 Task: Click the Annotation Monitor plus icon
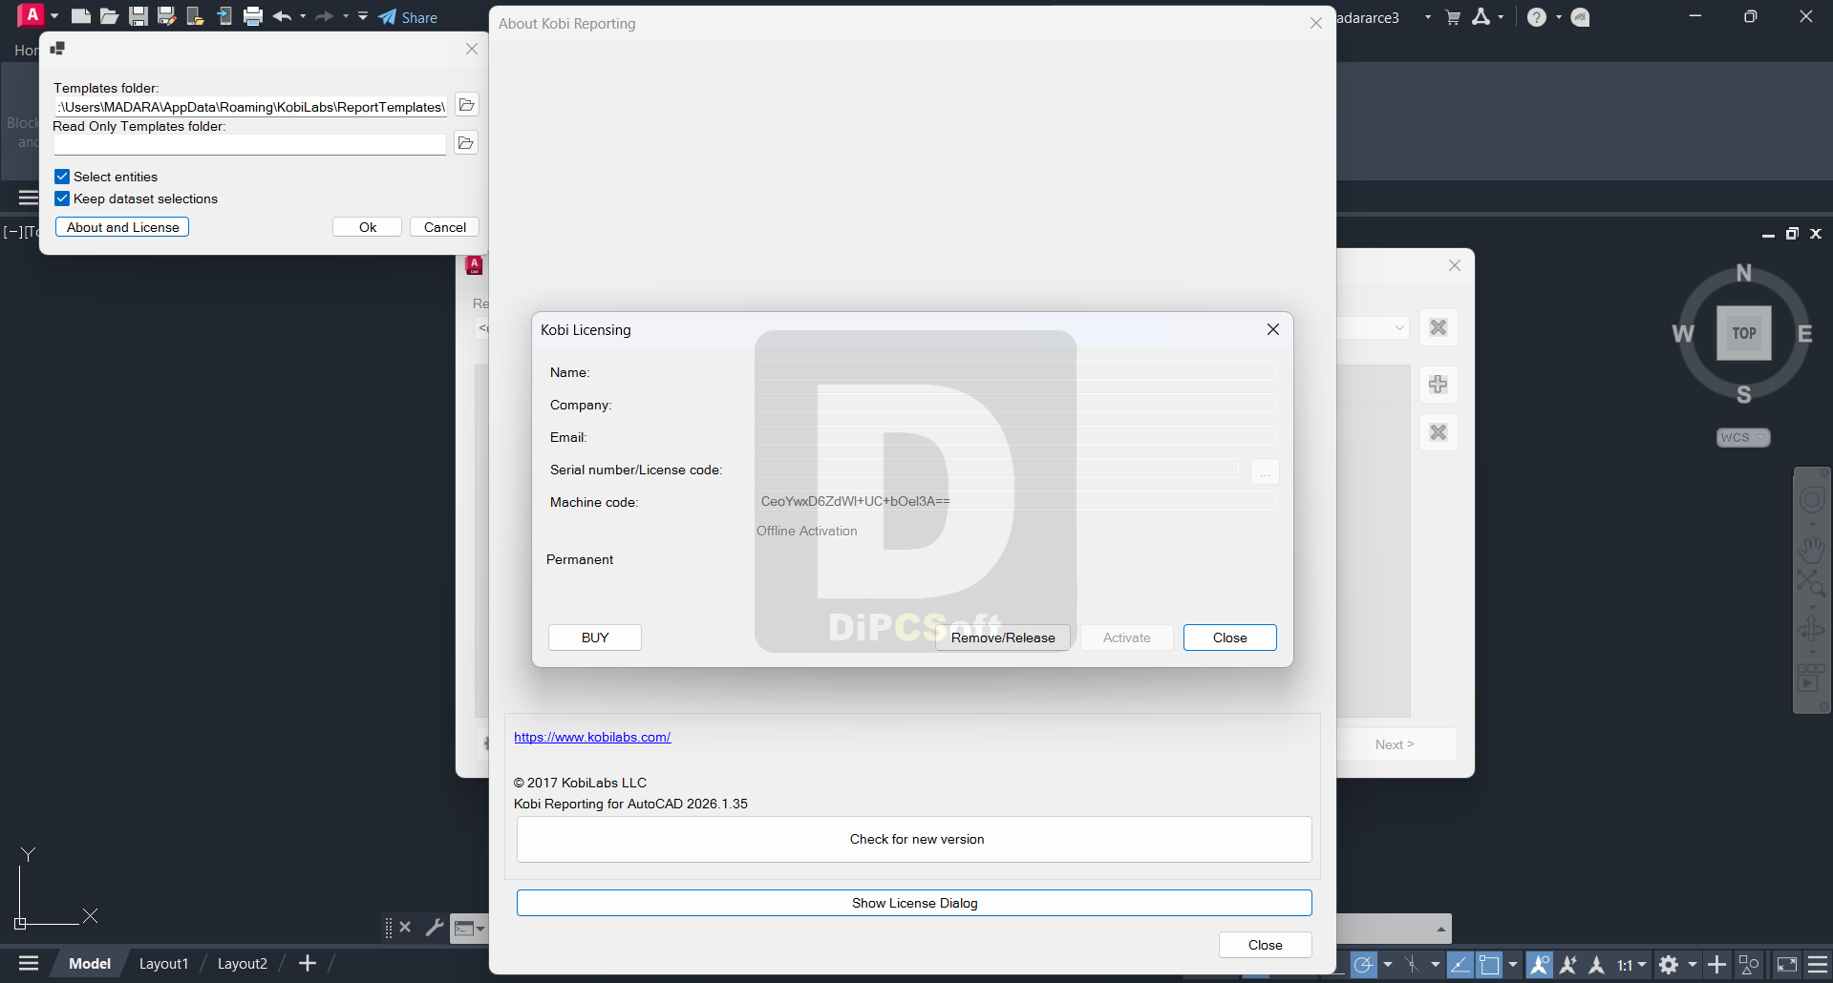1716,965
